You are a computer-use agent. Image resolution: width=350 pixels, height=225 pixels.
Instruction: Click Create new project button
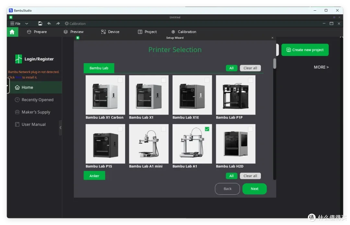(x=305, y=50)
